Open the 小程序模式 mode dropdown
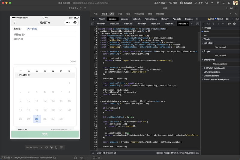240x160 pixels. click(160, 3)
